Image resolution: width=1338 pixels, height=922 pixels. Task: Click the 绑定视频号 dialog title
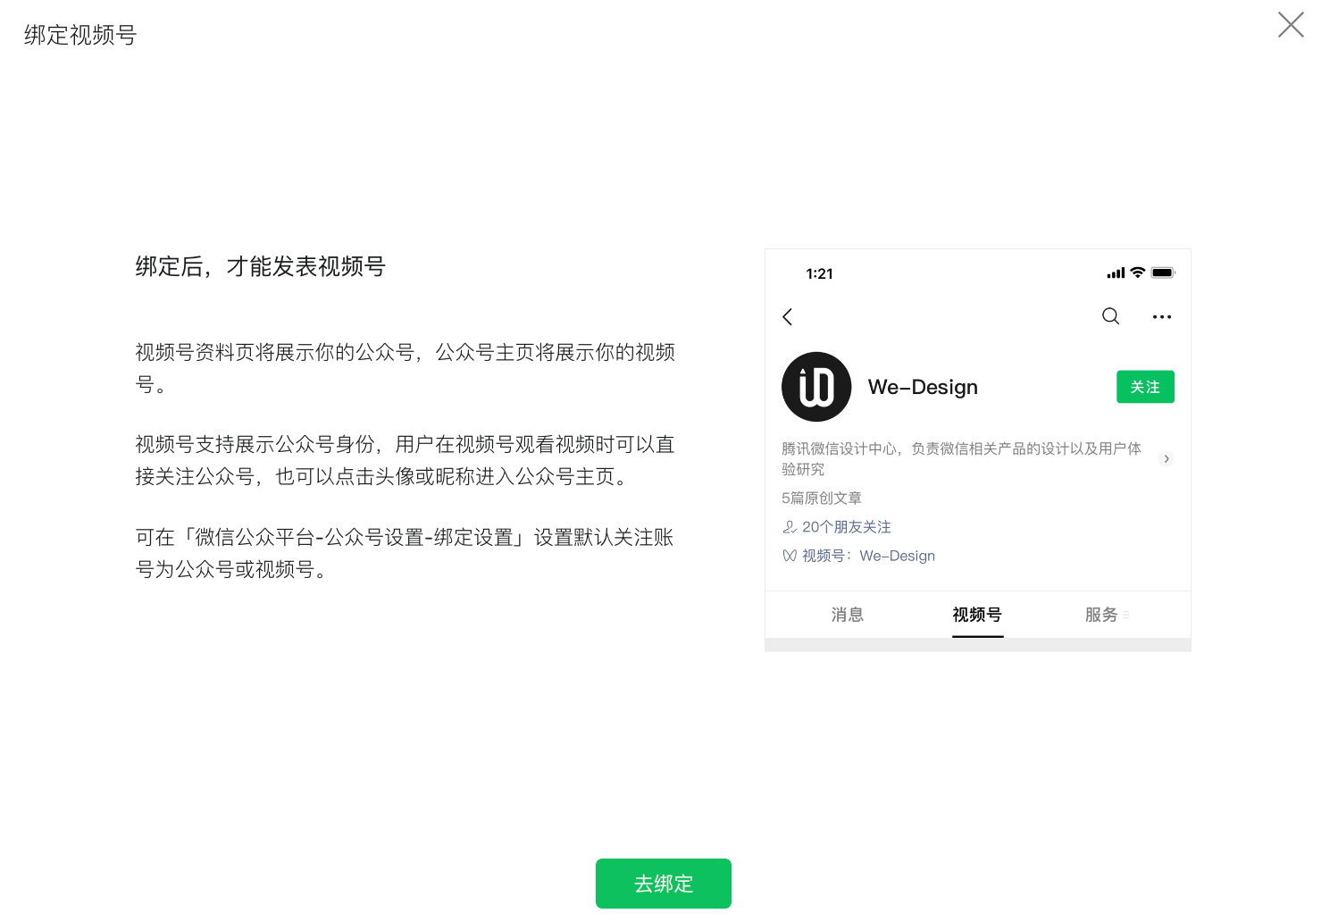tap(80, 35)
